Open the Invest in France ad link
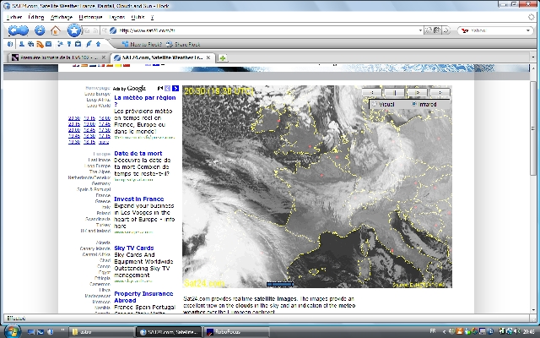Viewport: 540px width, 338px height. 138,199
